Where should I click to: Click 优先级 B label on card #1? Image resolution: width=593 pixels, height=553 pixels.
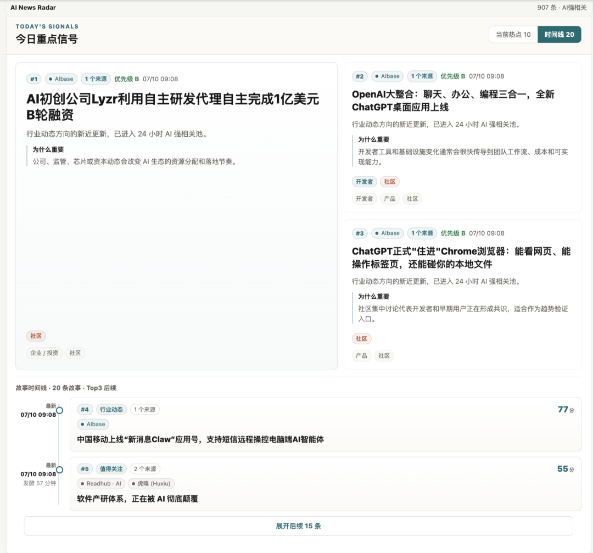tap(127, 79)
